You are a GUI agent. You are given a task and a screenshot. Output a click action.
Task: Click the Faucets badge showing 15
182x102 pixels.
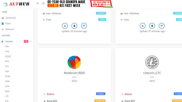26,41
